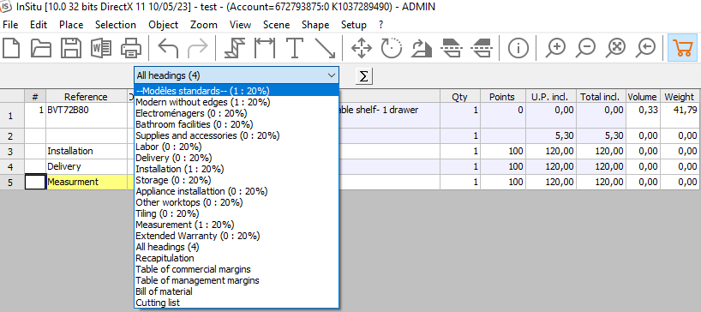Select the diagonal arrow line tool
This screenshot has width=701, height=312.
[x=325, y=47]
